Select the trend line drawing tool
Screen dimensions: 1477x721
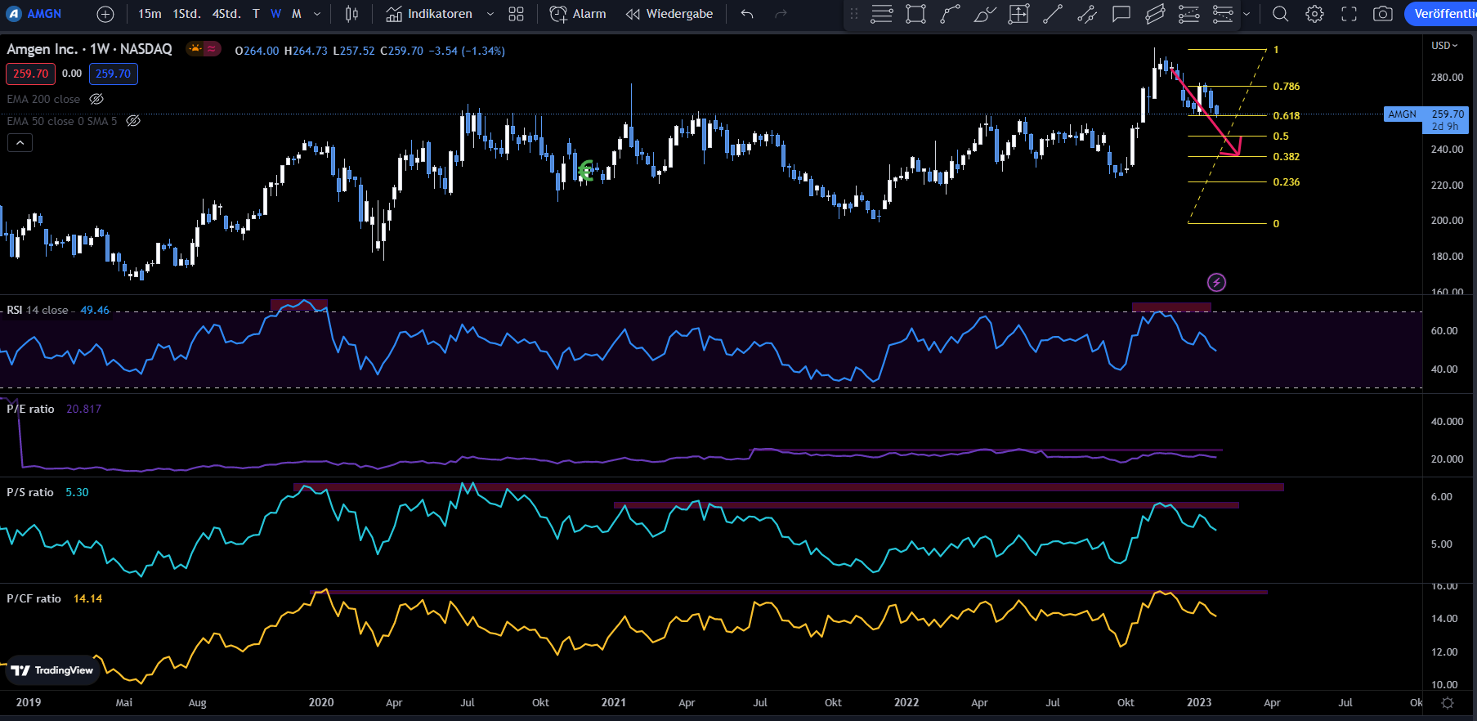pos(1053,14)
